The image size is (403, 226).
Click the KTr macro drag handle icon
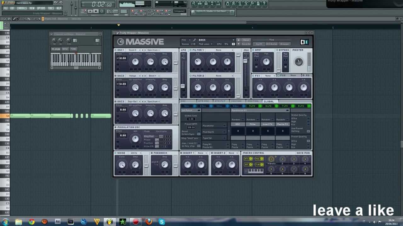pyautogui.click(x=251, y=159)
